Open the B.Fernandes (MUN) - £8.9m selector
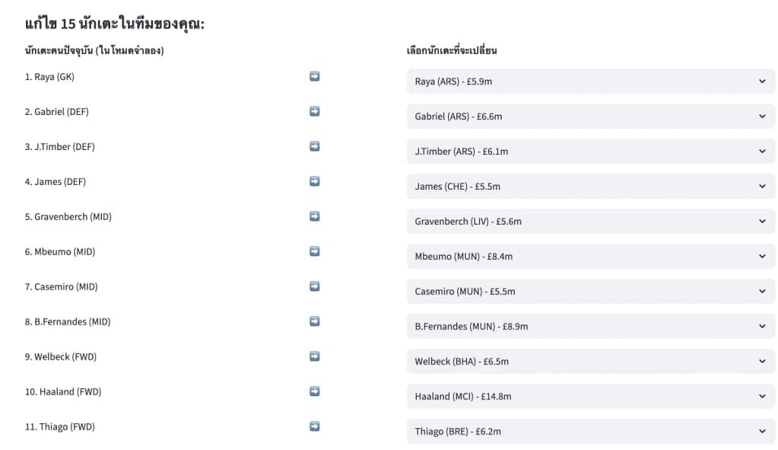This screenshot has height=450, width=778. pyautogui.click(x=590, y=327)
